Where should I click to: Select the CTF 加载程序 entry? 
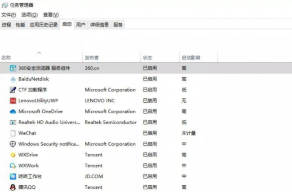click(x=33, y=90)
